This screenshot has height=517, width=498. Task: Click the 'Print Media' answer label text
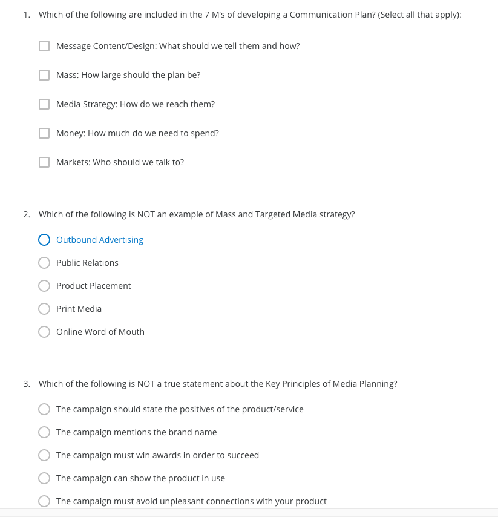click(79, 309)
